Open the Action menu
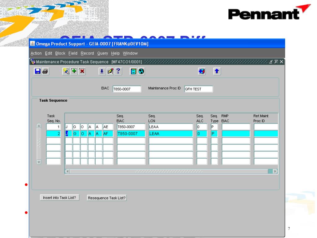317x238 pixels. (36, 53)
